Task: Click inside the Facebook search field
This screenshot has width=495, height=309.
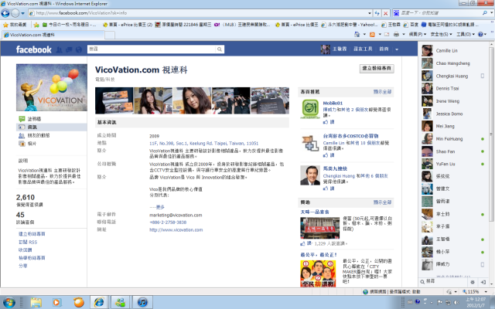Action: [x=152, y=49]
